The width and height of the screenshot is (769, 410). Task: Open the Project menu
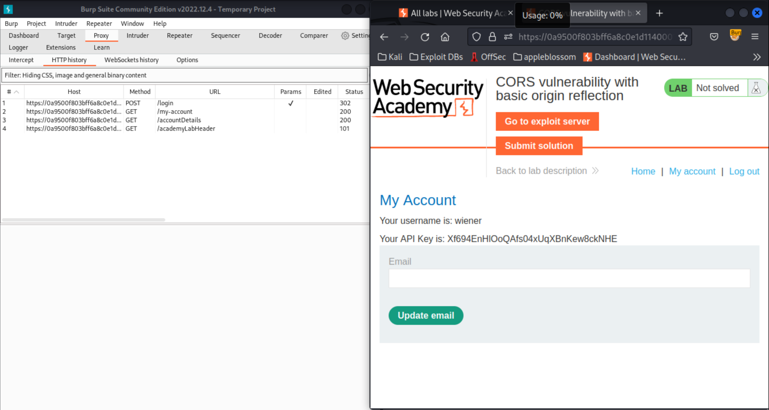click(36, 24)
